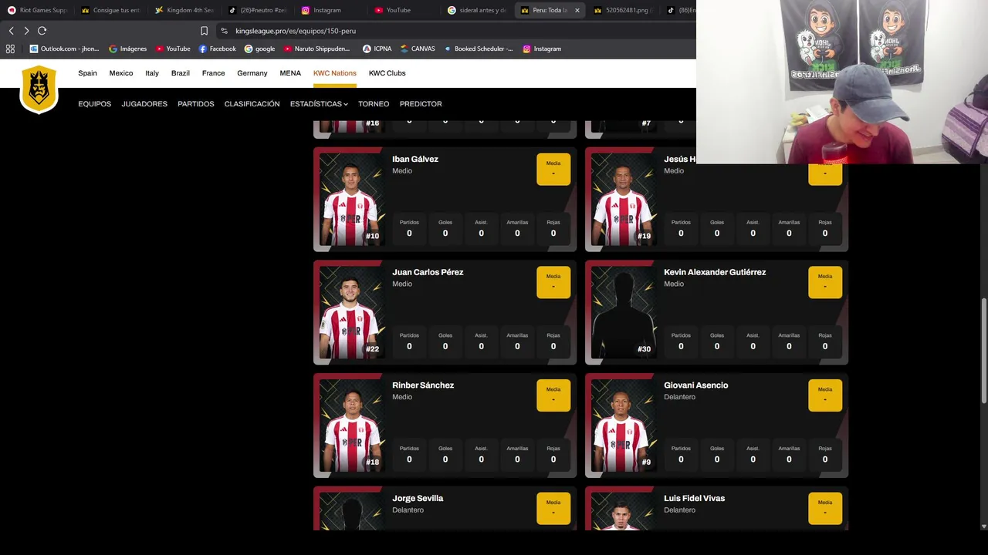Open the Naruto Shippuden bookmark
Screen dimensions: 988x555
[317, 49]
